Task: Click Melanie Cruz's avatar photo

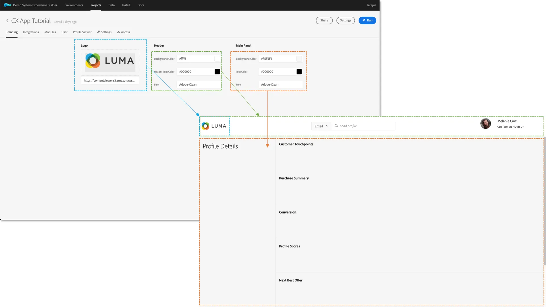Action: 486,123
